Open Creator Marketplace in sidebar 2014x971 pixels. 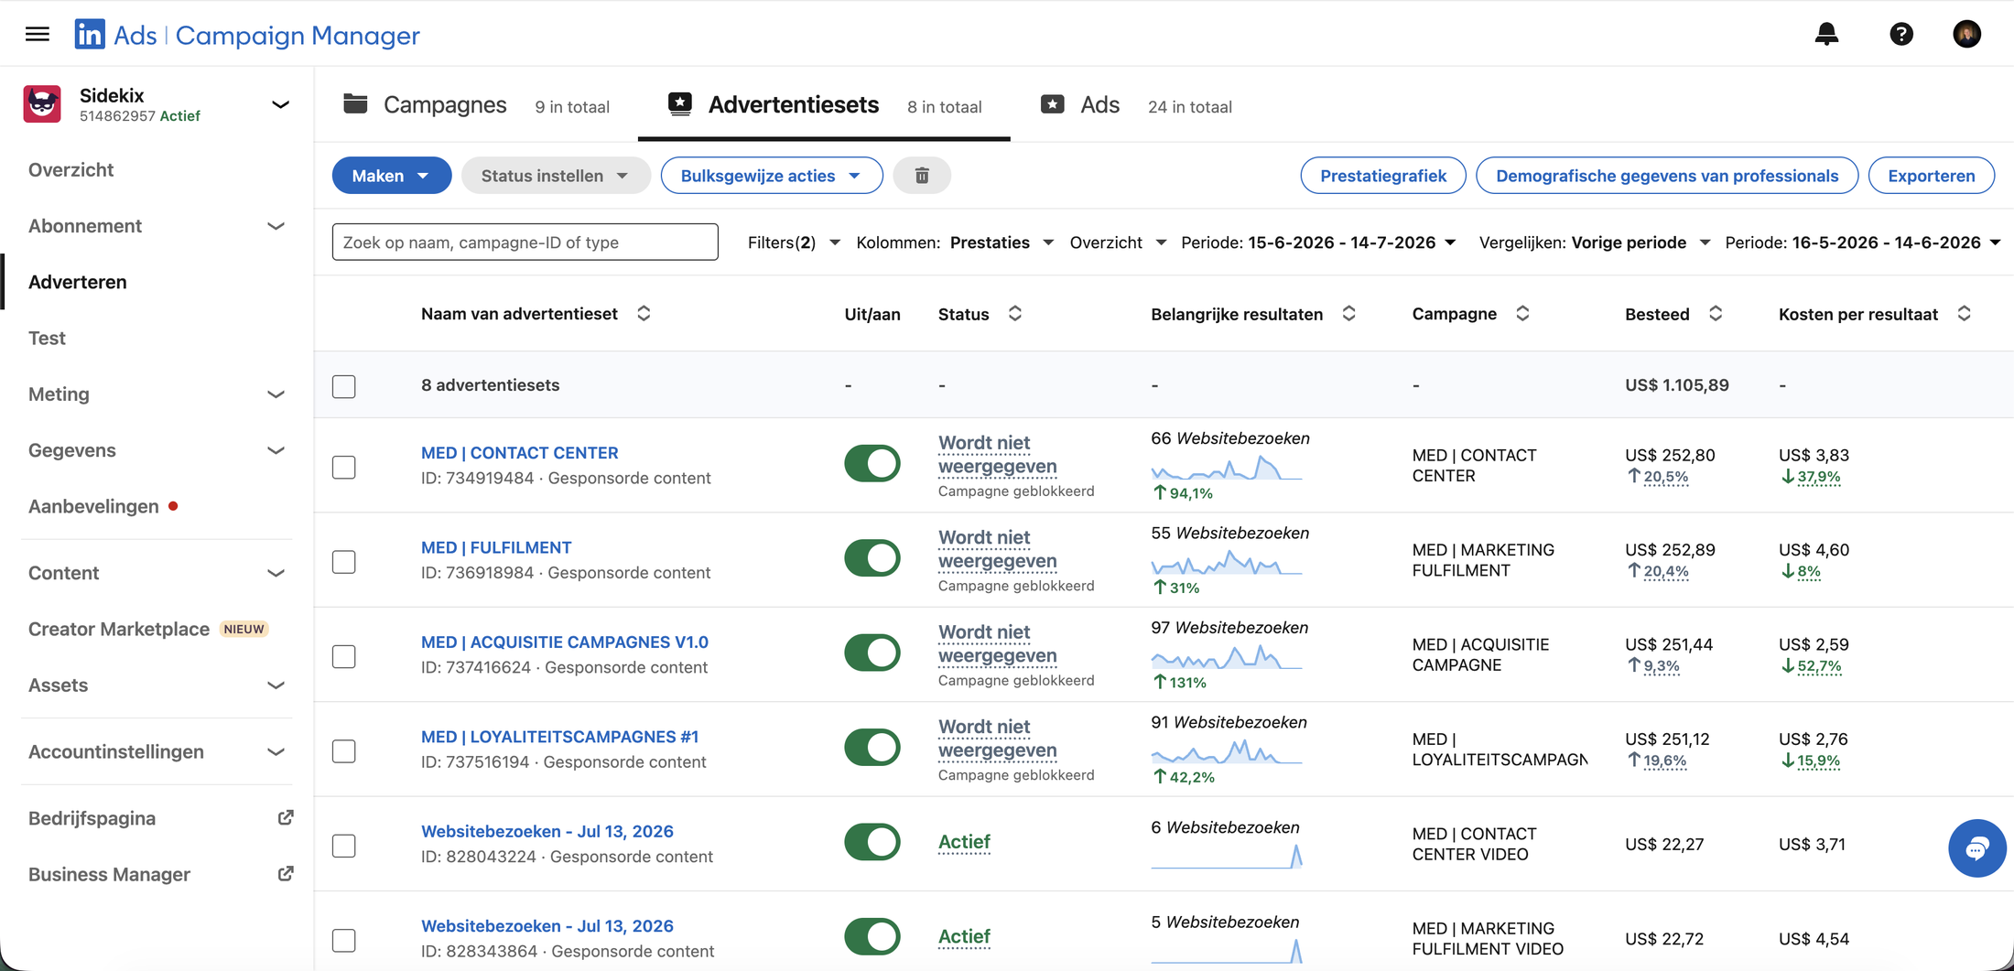click(119, 630)
